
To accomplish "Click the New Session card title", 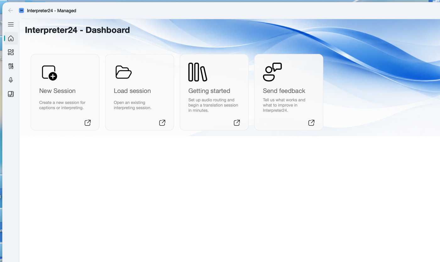I will point(57,91).
